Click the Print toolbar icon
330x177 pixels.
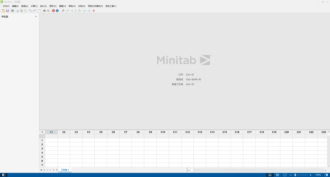(13, 11)
